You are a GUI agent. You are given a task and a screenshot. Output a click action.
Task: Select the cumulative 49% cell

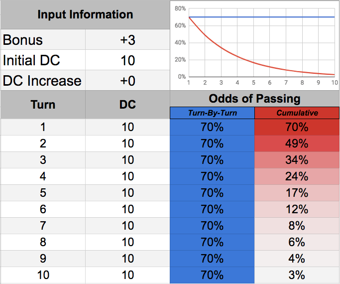[297, 143]
